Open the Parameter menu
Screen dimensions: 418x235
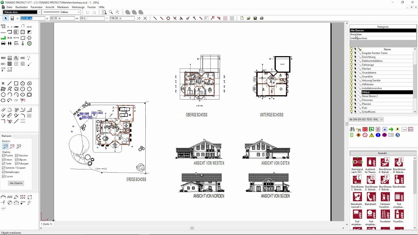point(37,7)
